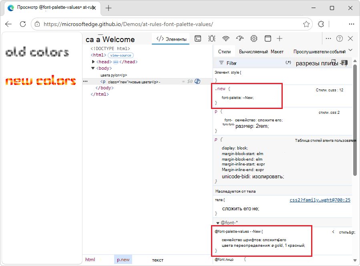Open стиль source link for @font-palette-values

click(x=347, y=232)
